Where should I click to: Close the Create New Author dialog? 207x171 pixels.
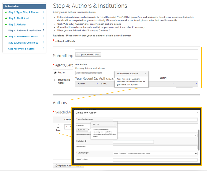[x=197, y=112]
